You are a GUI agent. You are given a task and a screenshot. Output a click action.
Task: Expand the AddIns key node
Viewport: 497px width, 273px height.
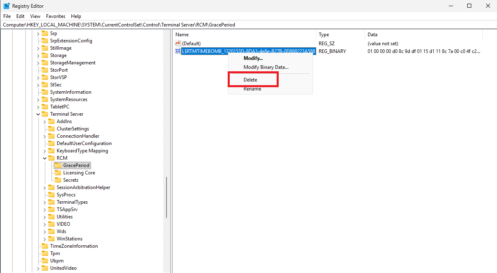(x=45, y=121)
